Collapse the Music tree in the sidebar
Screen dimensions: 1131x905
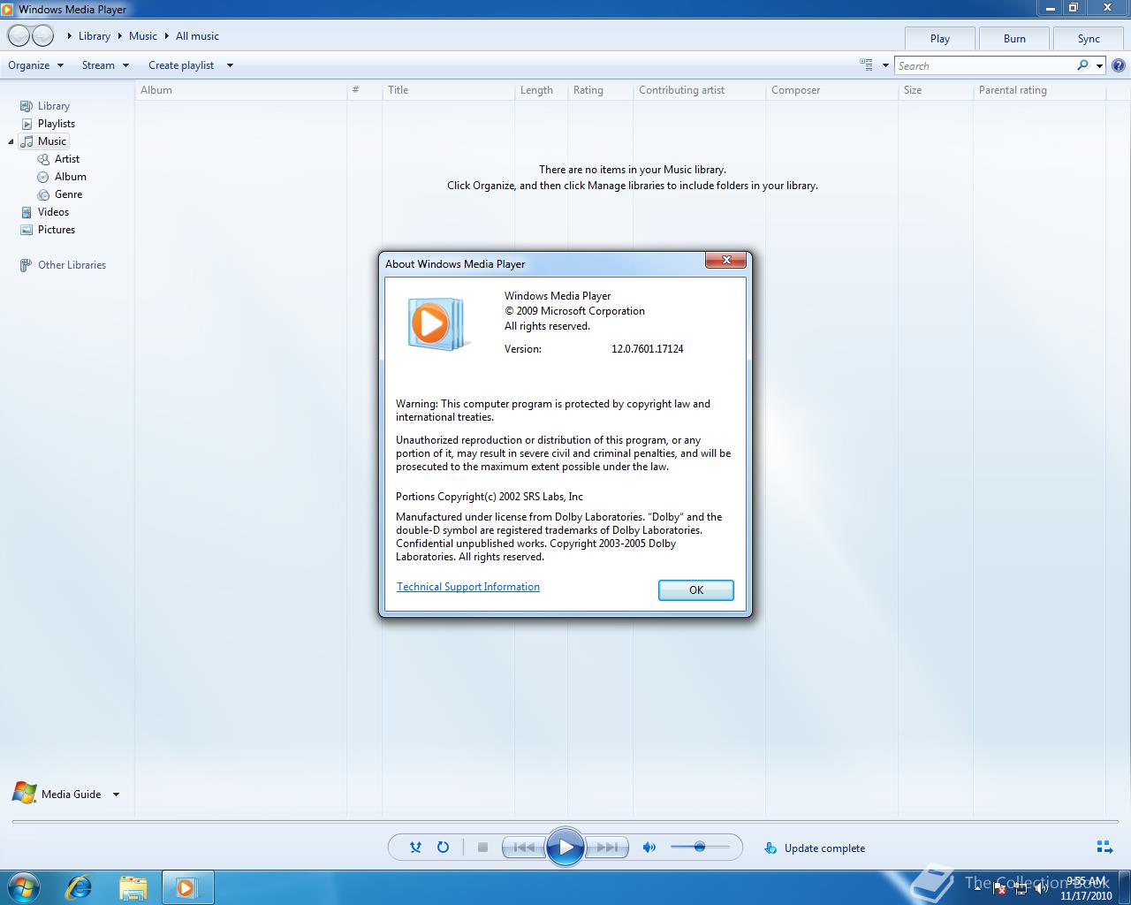[x=11, y=141]
